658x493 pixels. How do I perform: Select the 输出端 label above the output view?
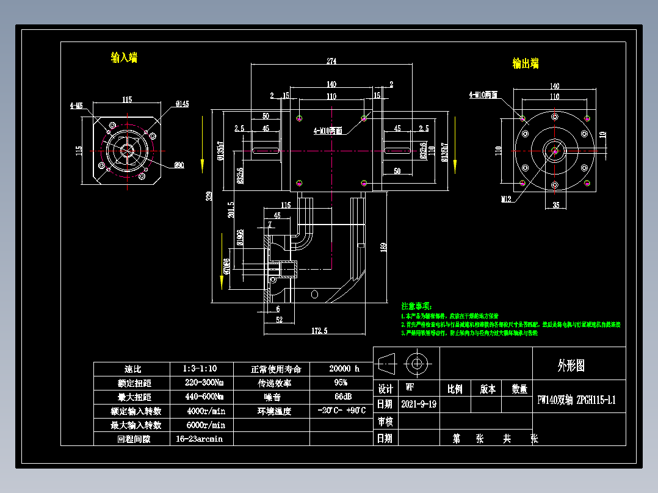pyautogui.click(x=526, y=63)
